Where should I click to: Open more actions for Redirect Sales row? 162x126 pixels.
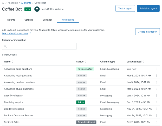pos(157,122)
